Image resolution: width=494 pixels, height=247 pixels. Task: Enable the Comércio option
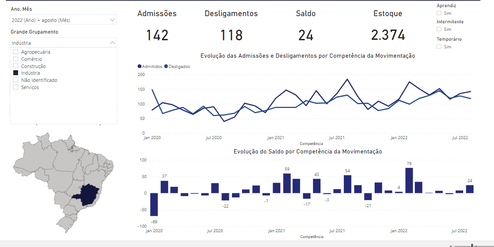click(16, 59)
